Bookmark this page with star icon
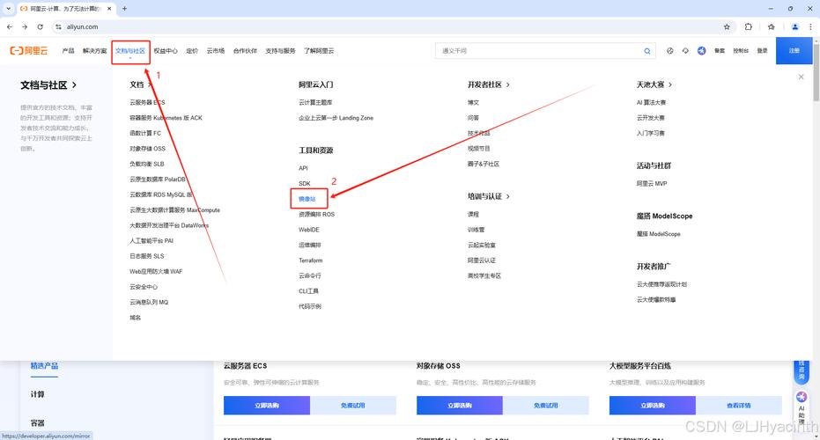Image resolution: width=820 pixels, height=440 pixels. click(x=727, y=26)
